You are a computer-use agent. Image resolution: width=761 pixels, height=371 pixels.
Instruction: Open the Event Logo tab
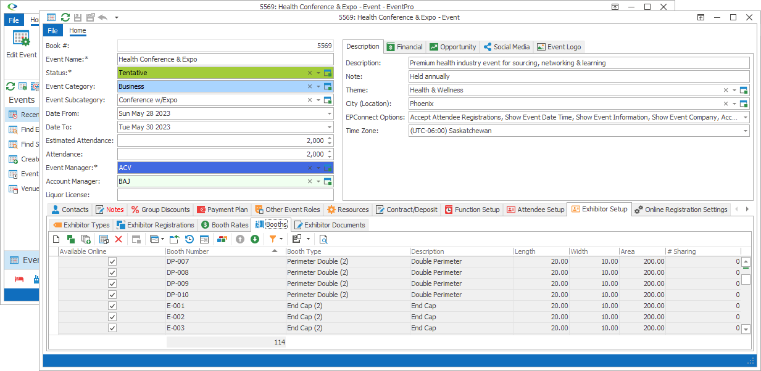559,47
